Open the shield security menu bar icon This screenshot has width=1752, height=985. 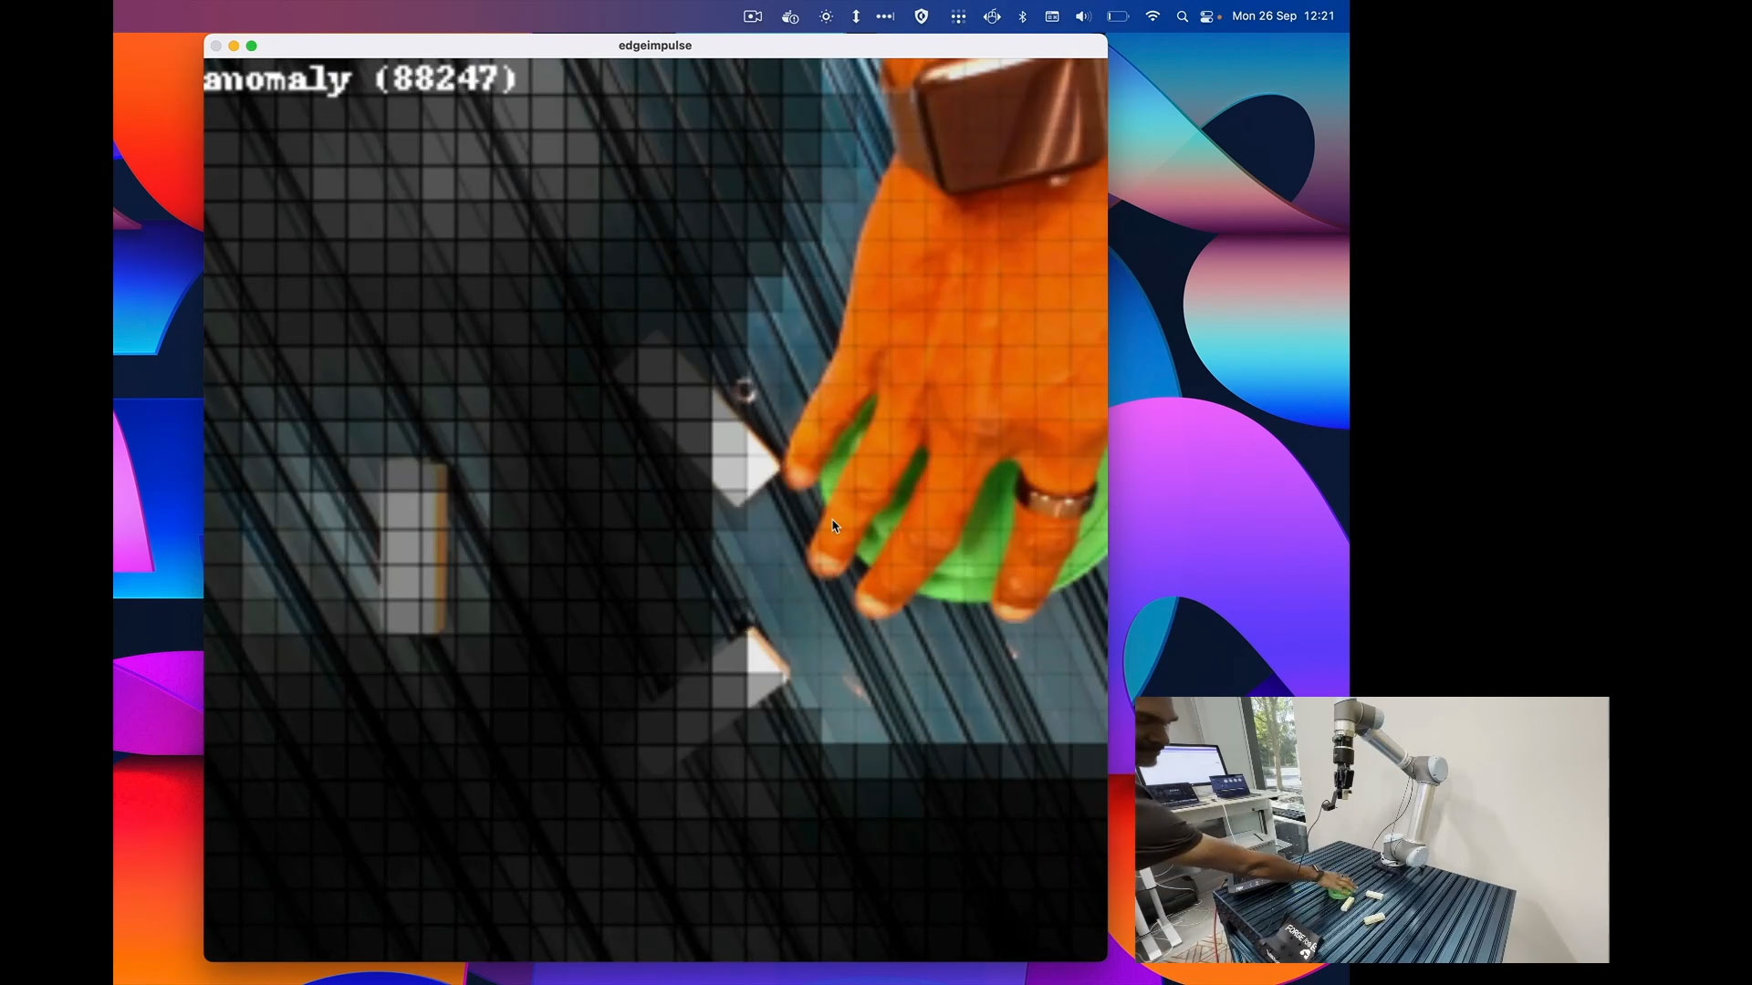(922, 16)
